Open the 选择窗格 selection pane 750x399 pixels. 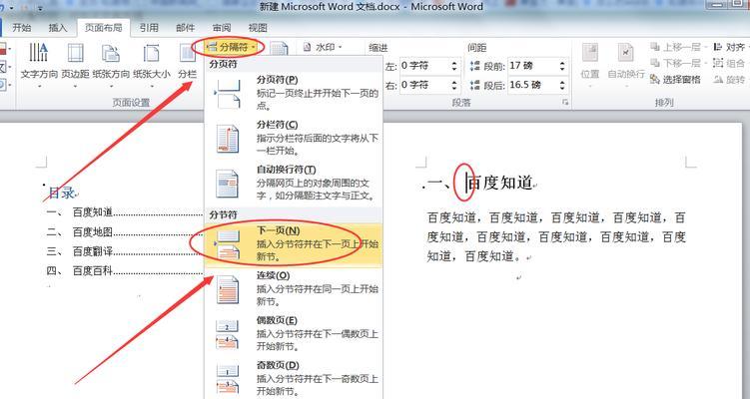pyautogui.click(x=675, y=80)
